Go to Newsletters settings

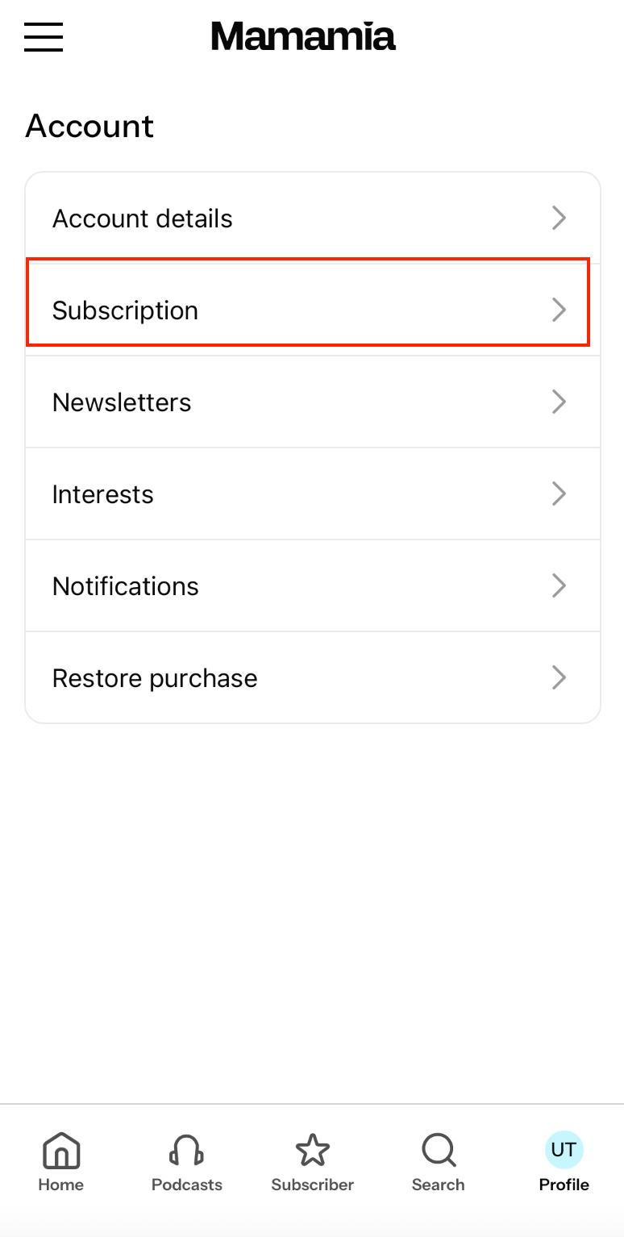(122, 402)
